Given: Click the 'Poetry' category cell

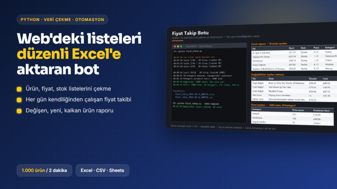Looking at the screenshot, I should pos(328,52).
